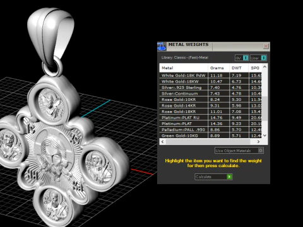The height and width of the screenshot is (227, 303).
Task: Click the horizontal scroll left arrow
Action: 162,142
